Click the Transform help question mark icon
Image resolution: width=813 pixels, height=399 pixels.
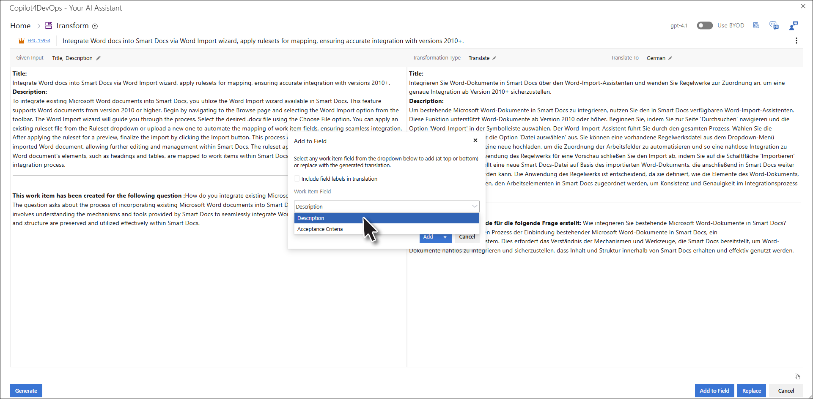point(95,26)
